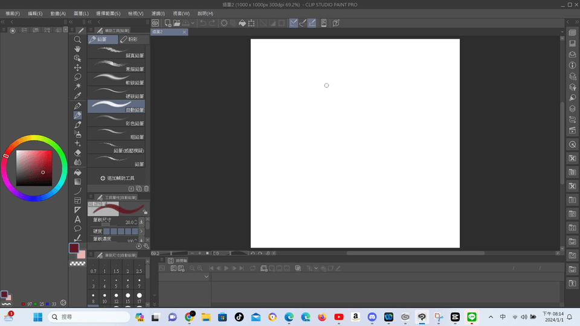
Task: Open brush size dynamics button beside 20.0
Action: coord(141,222)
